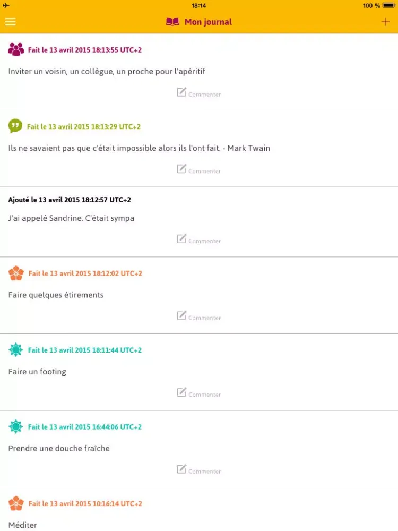Select the Mark Twain quote text

click(139, 148)
